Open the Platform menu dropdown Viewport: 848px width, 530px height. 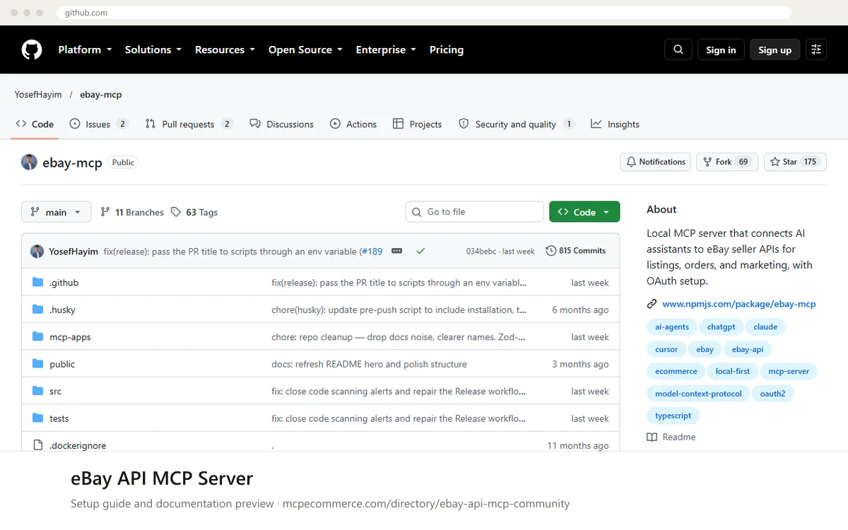tap(85, 49)
